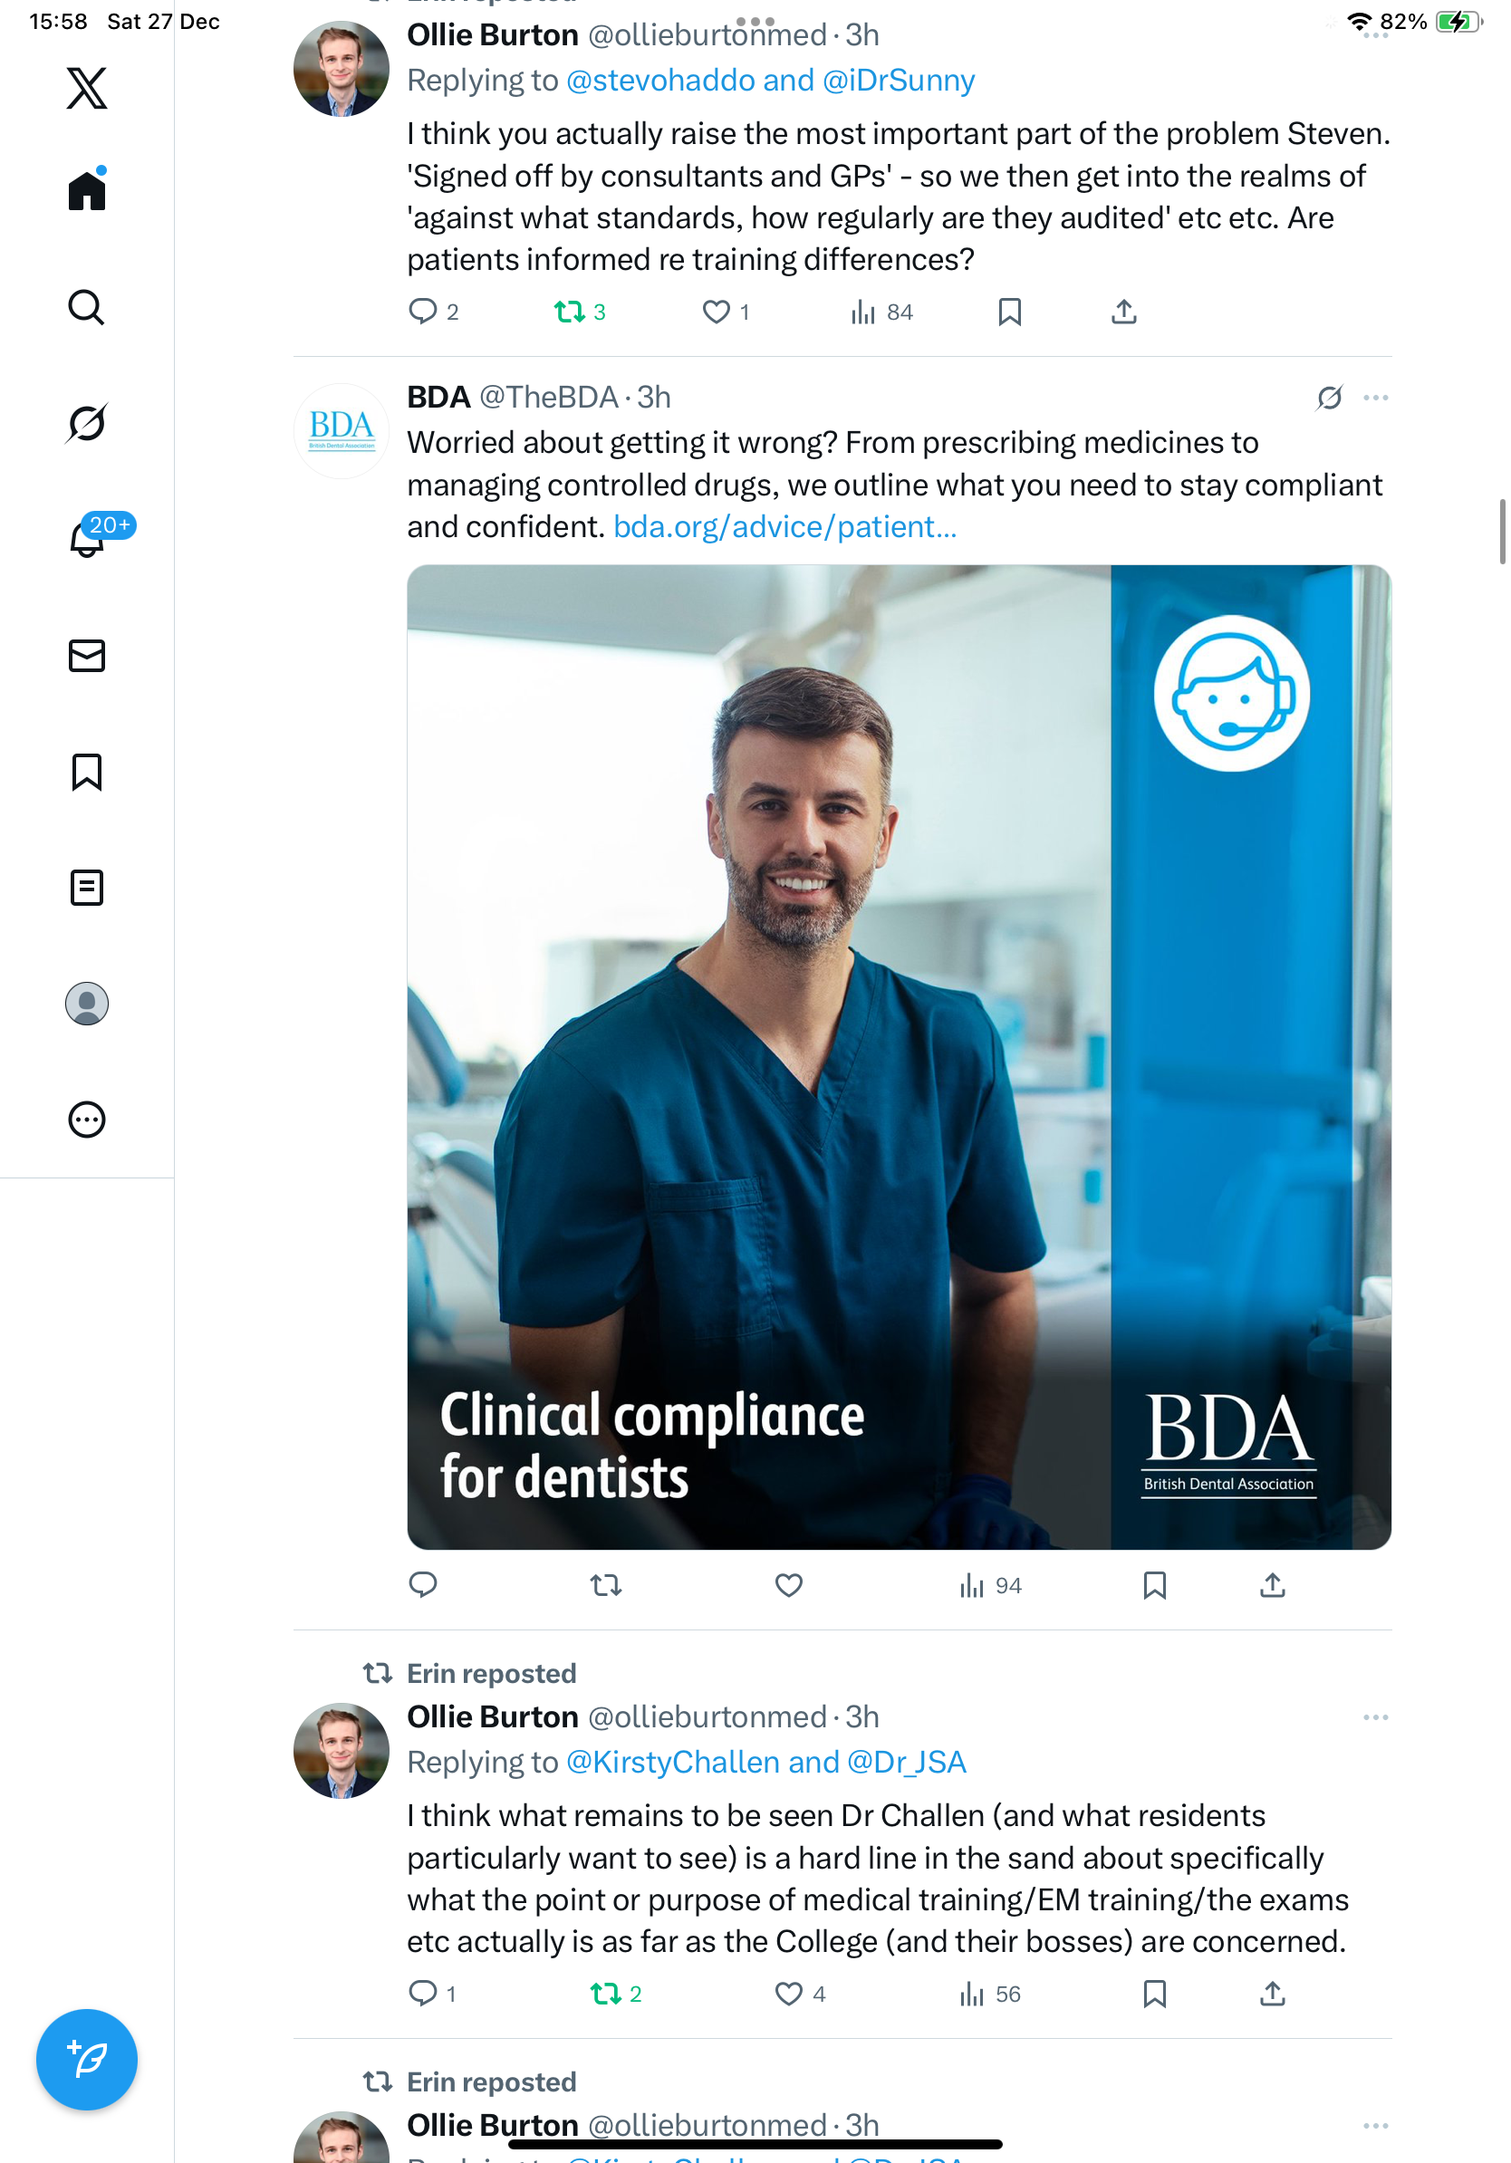
Task: Open Grok from the sidebar
Action: point(87,423)
